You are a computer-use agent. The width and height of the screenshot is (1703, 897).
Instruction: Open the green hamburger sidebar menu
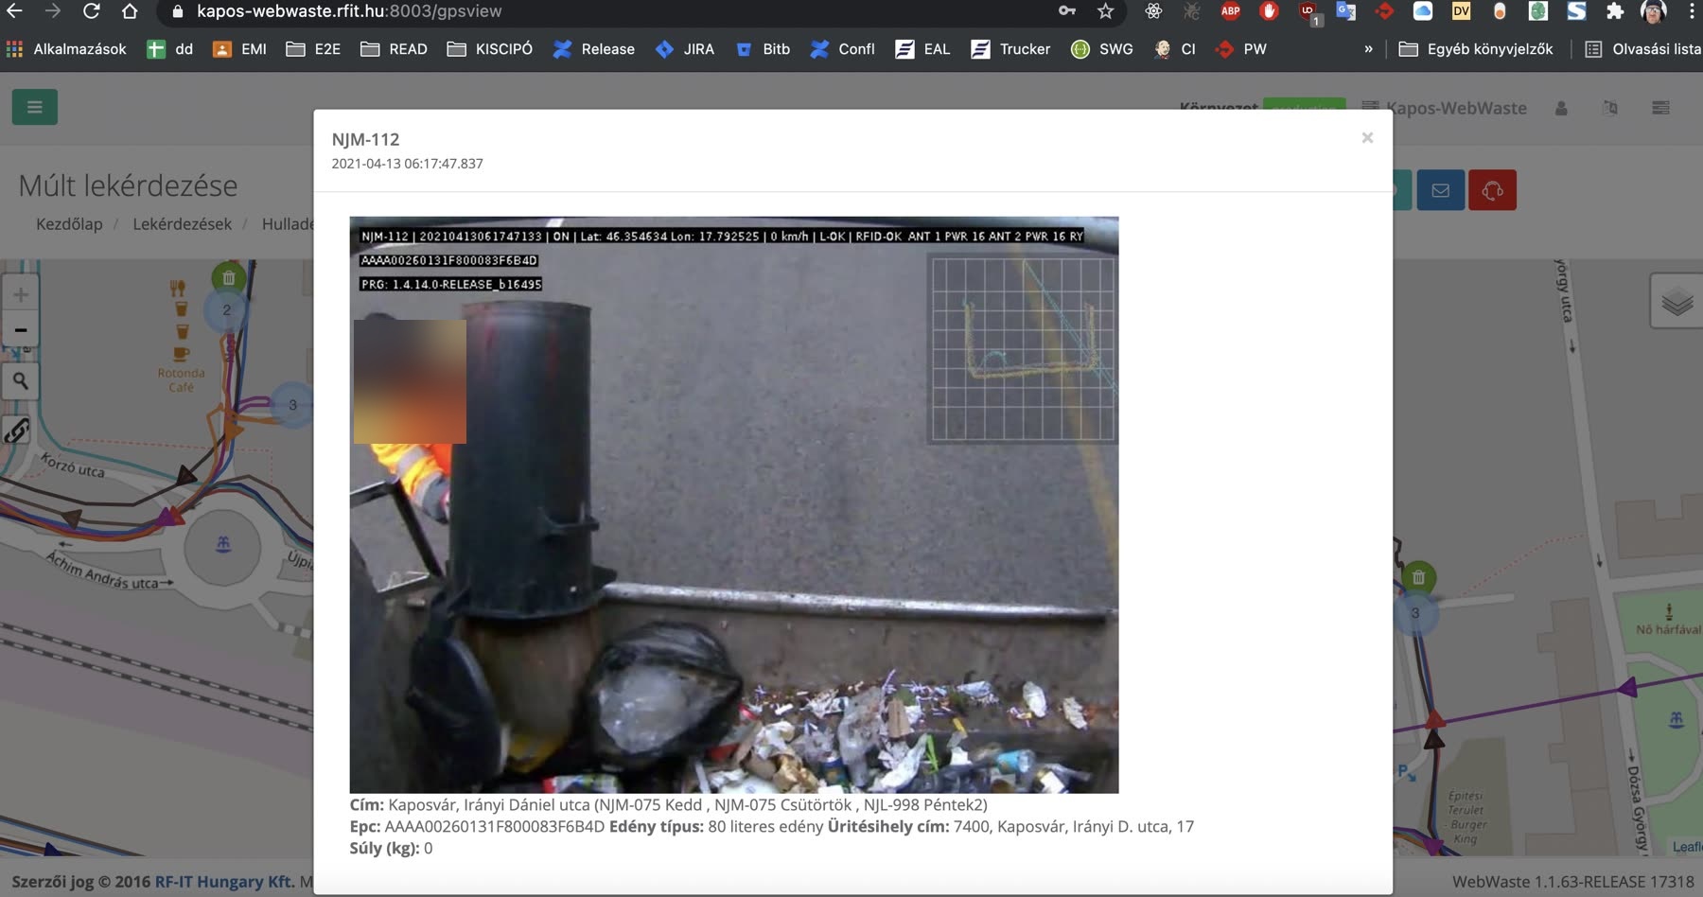tap(35, 107)
